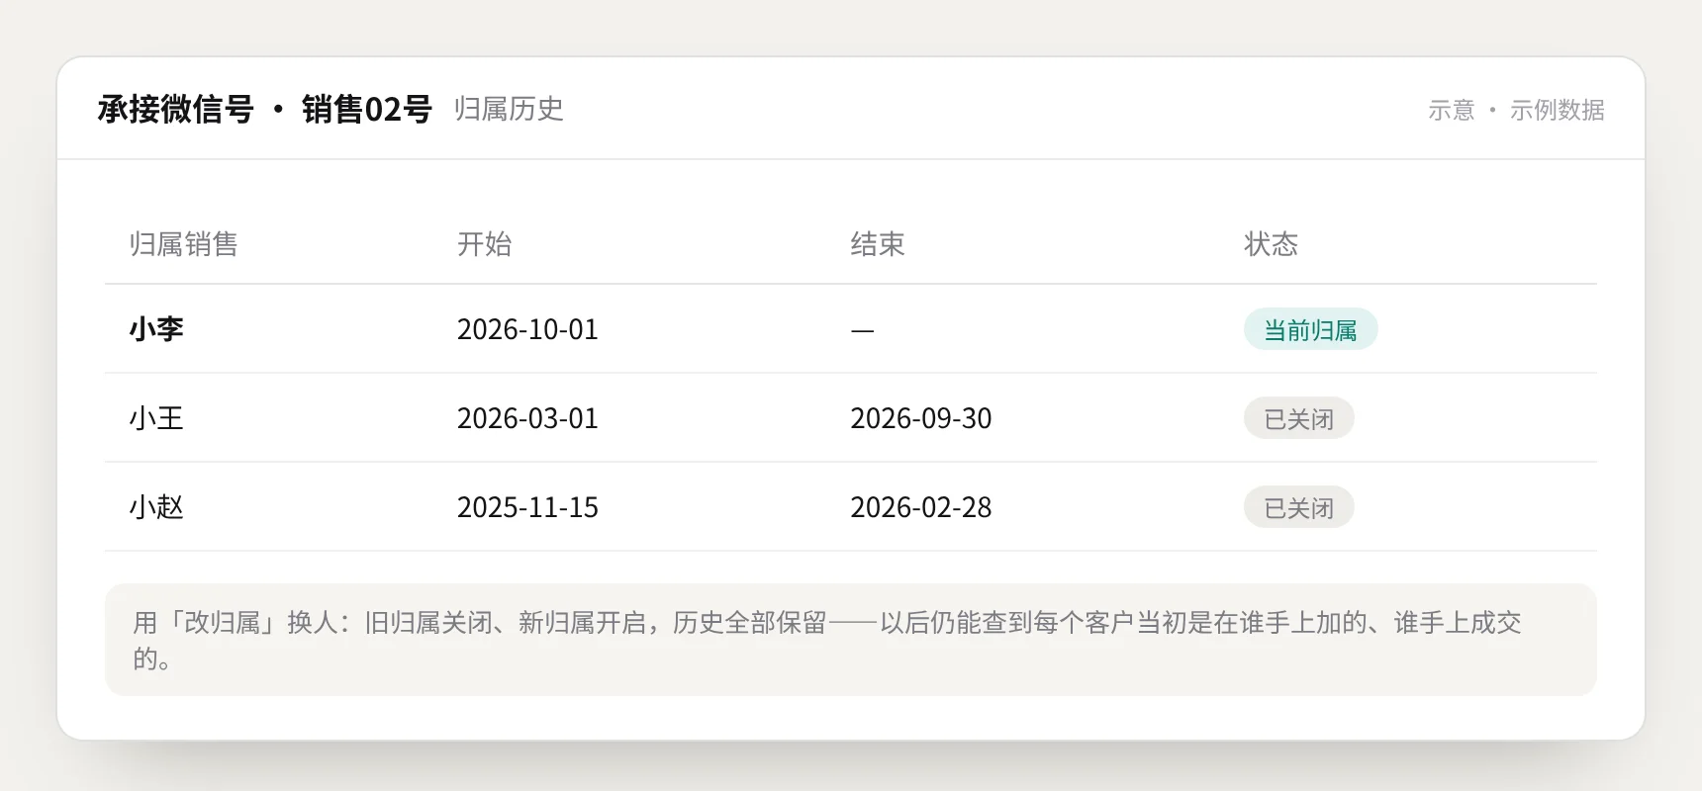Select the 小李 salesperson name

point(156,329)
